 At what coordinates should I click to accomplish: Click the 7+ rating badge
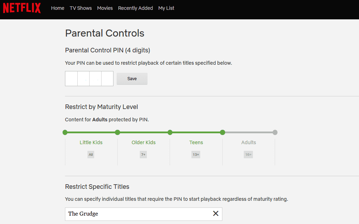pos(143,155)
